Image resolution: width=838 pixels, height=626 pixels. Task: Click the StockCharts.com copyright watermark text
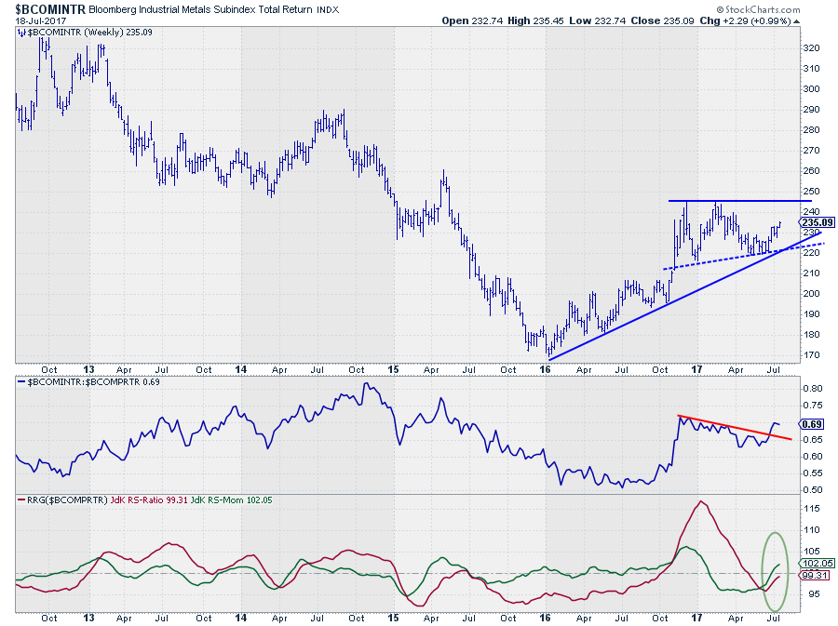click(758, 9)
